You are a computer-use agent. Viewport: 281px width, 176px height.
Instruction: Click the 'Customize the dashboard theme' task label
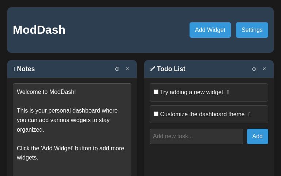[x=202, y=114]
